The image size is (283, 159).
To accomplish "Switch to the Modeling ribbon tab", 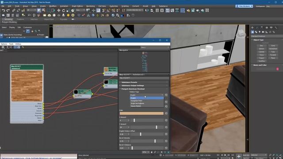I will tap(8, 19).
